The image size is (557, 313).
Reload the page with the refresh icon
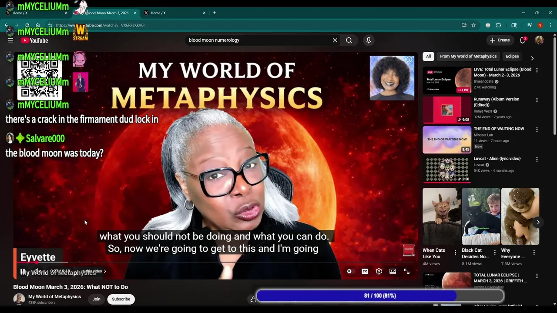27,25
